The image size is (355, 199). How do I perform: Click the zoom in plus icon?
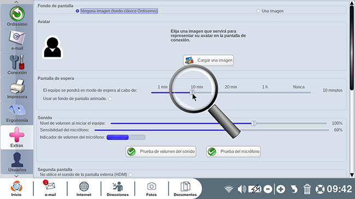point(281,189)
